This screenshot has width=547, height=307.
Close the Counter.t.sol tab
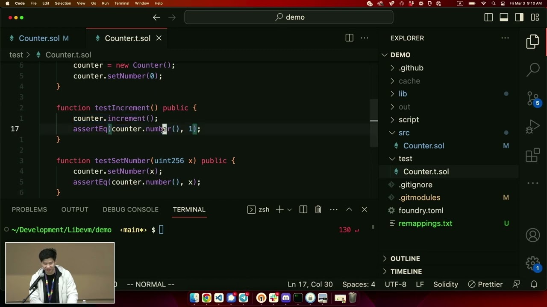159,38
